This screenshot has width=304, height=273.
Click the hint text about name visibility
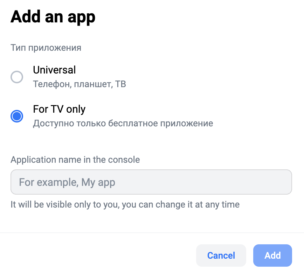pyautogui.click(x=125, y=204)
